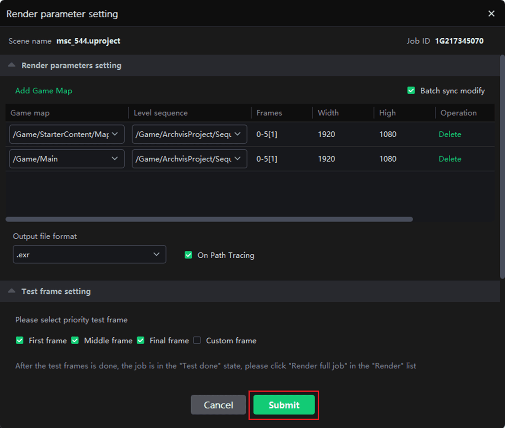Collapse the Render parameters setting section
The image size is (505, 428).
[12, 65]
